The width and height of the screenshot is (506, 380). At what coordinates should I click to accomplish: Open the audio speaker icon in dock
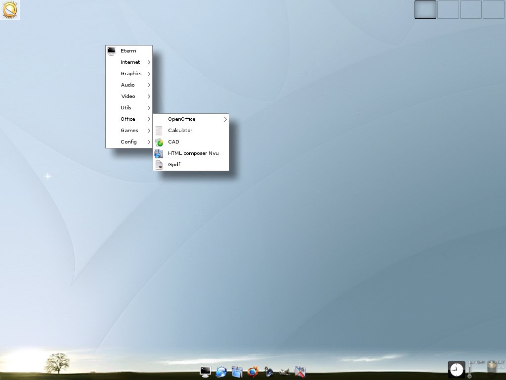point(268,372)
